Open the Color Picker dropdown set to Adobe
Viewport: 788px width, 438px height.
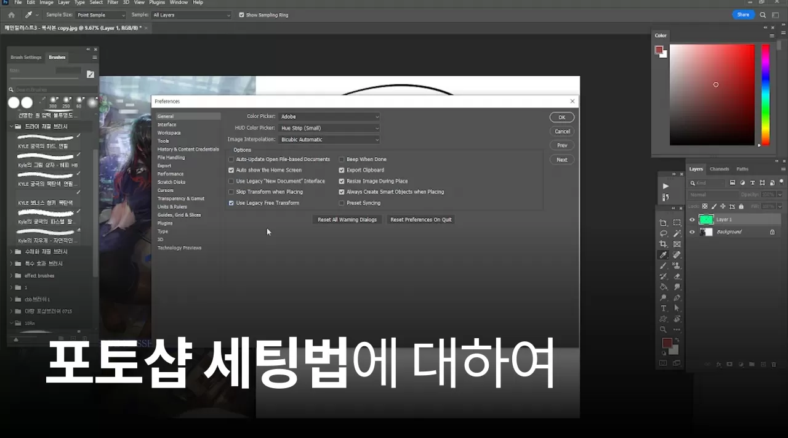tap(329, 116)
